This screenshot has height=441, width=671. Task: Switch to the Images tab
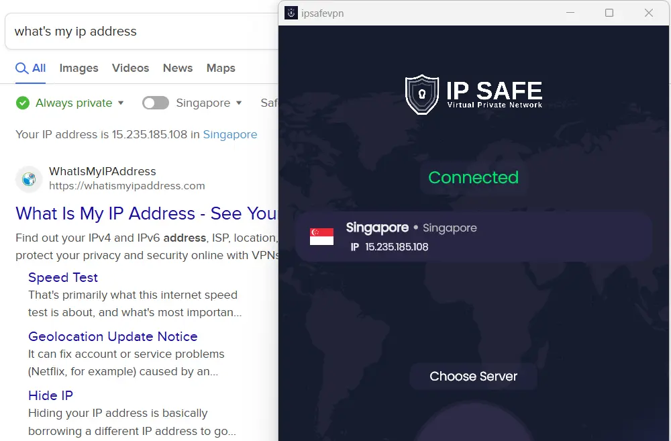point(79,68)
